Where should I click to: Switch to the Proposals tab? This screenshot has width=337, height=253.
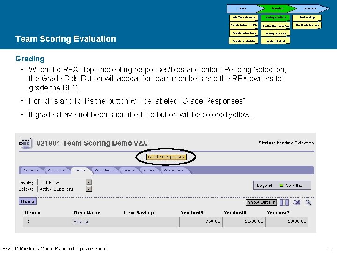point(173,170)
